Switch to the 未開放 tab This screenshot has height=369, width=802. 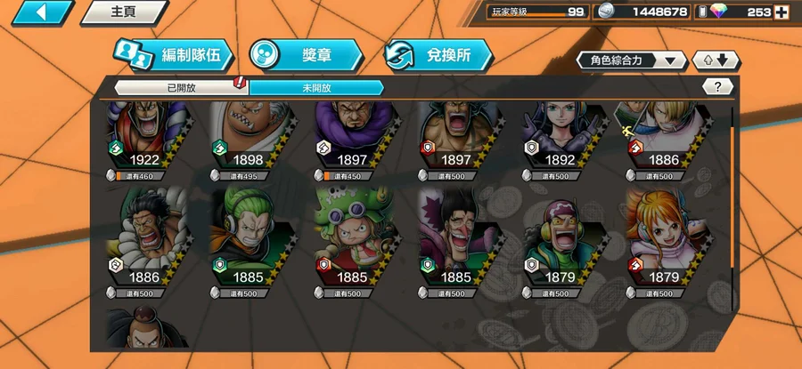click(316, 88)
